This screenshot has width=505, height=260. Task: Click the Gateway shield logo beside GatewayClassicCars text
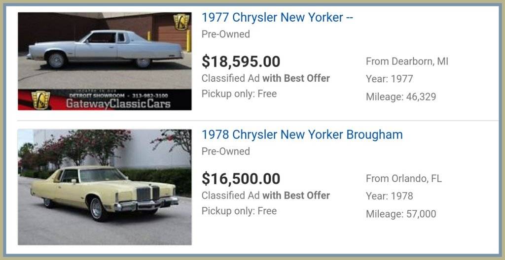(40, 100)
